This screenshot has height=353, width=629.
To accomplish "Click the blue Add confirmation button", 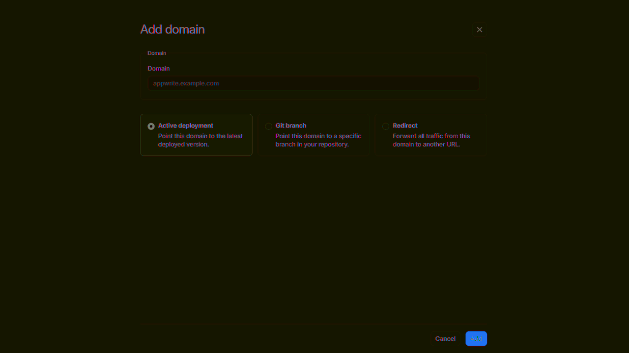I will [x=476, y=338].
